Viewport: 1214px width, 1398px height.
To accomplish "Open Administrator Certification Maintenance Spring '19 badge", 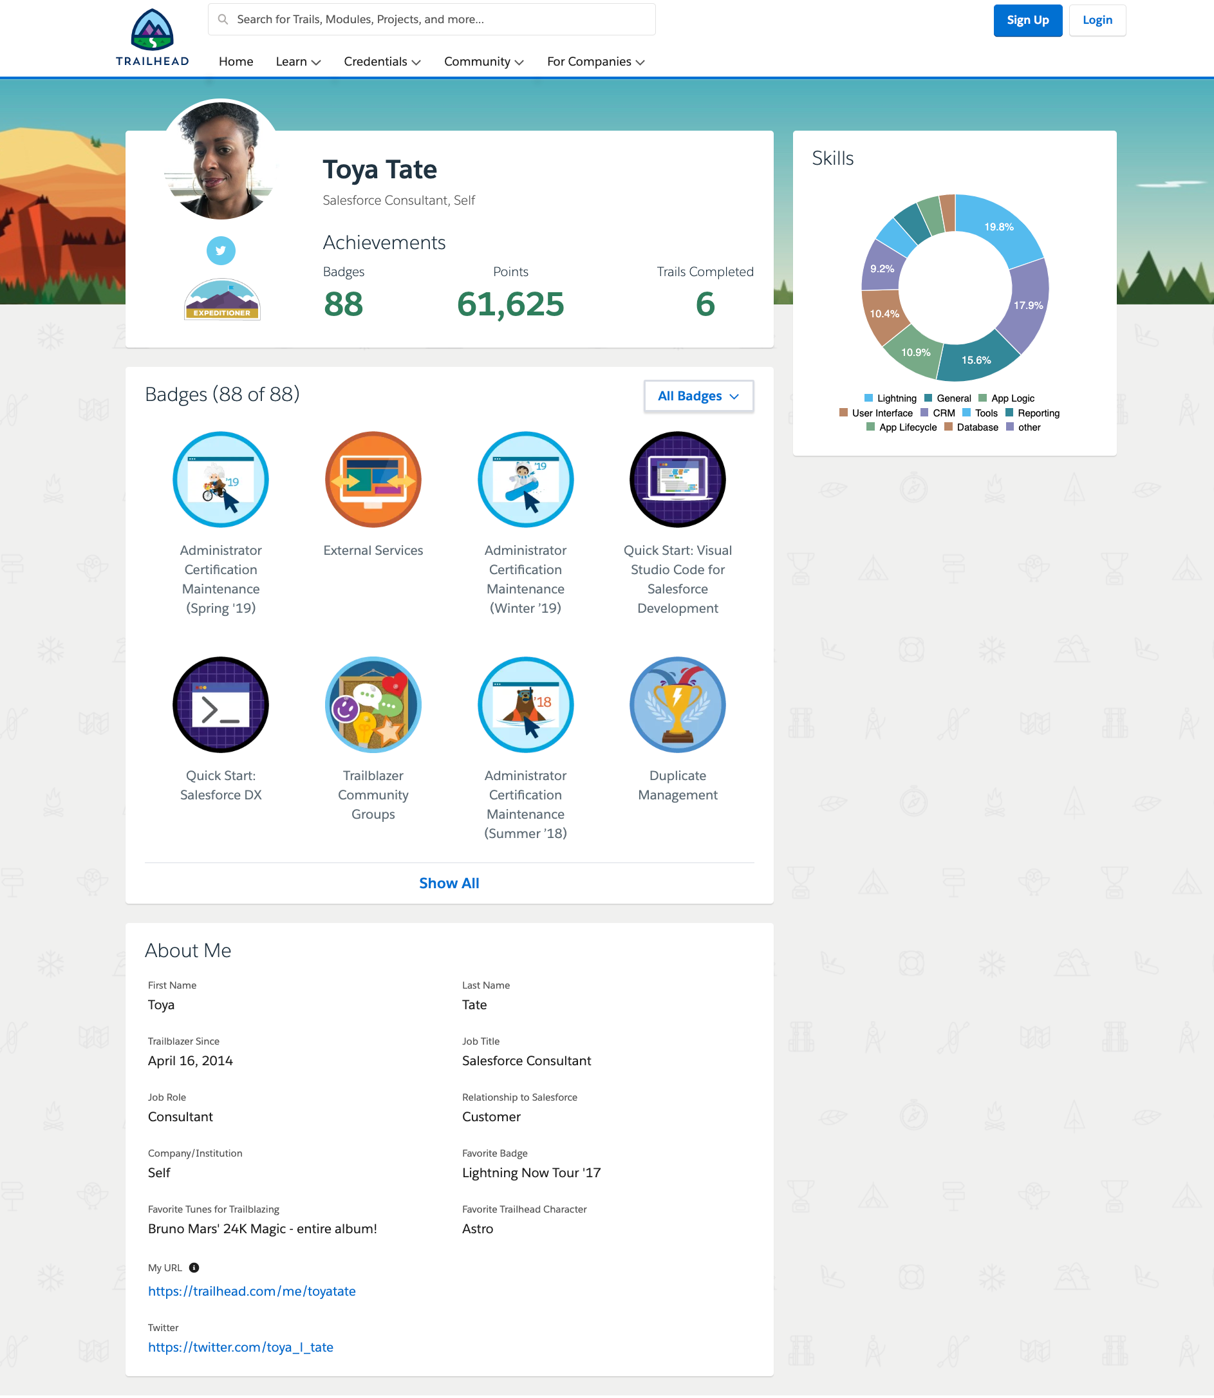I will pyautogui.click(x=221, y=480).
